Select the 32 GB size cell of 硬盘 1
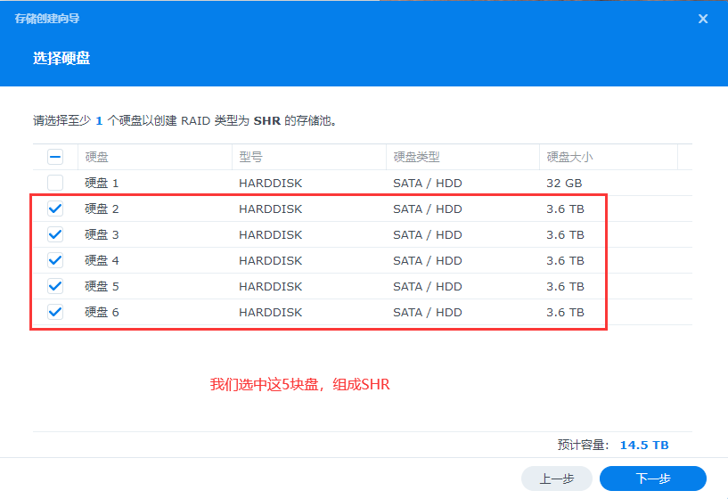728x499 pixels. click(x=564, y=183)
